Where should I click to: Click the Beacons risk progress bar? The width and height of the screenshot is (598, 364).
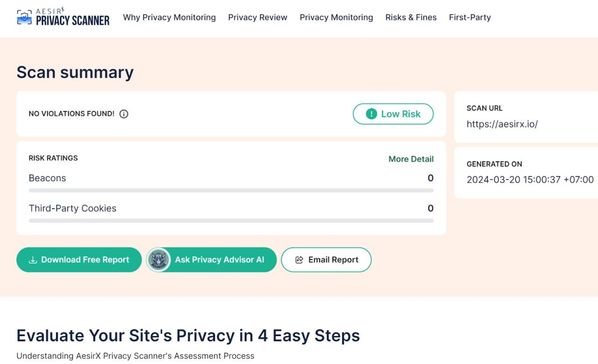click(231, 190)
